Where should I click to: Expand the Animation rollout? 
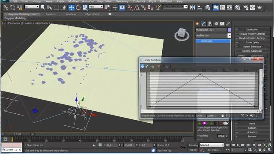click(252, 132)
